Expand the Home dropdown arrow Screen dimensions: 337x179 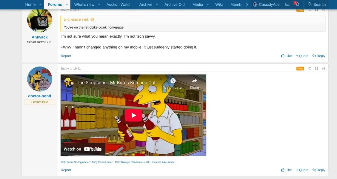[40, 4]
